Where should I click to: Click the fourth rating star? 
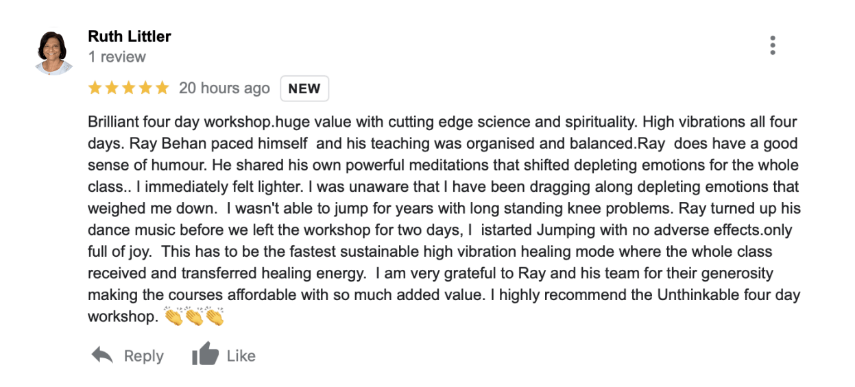pyautogui.click(x=145, y=88)
